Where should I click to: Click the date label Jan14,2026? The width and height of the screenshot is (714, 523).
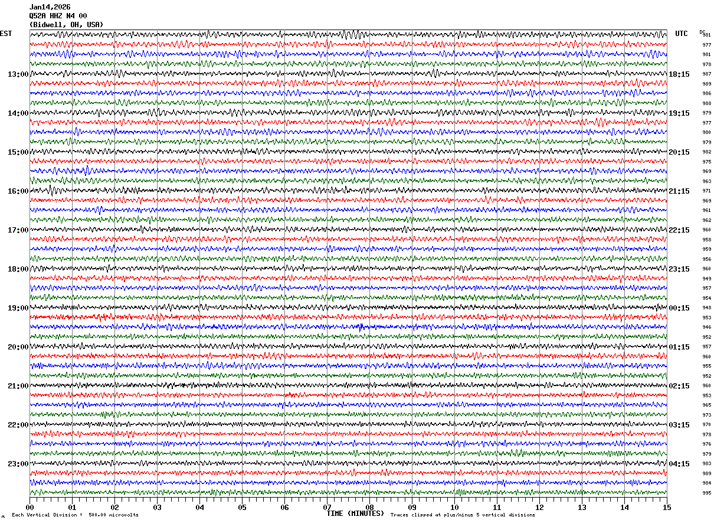coord(50,7)
